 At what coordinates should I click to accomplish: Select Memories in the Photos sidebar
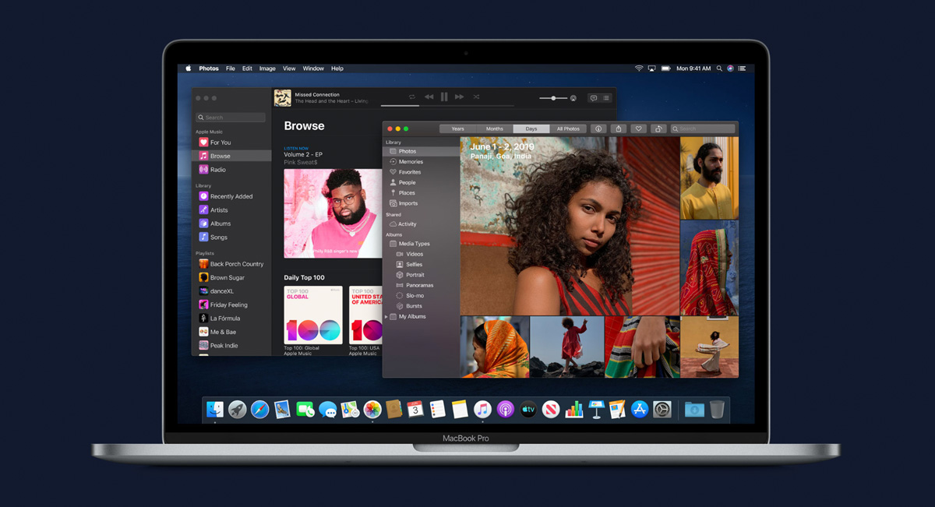tap(411, 162)
